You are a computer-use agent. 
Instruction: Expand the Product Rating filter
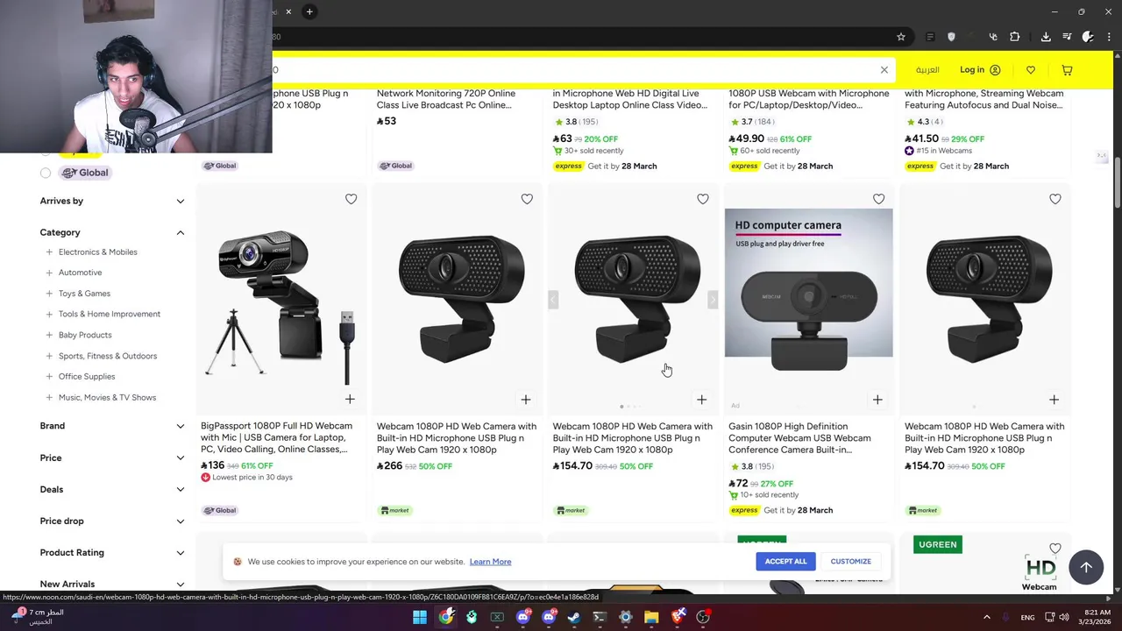pyautogui.click(x=112, y=552)
